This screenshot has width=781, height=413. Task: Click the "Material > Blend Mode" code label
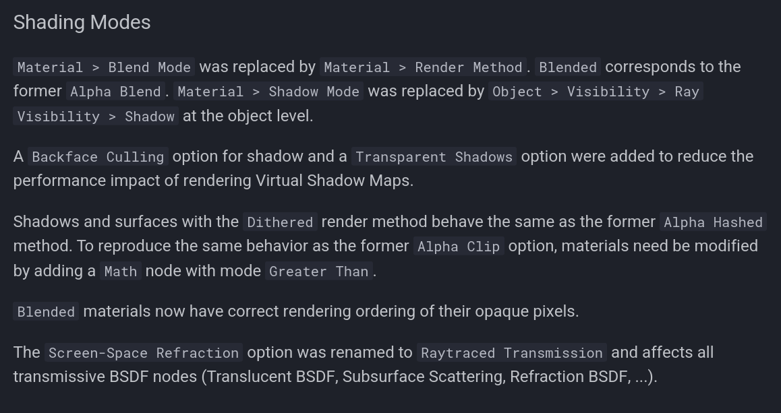104,67
